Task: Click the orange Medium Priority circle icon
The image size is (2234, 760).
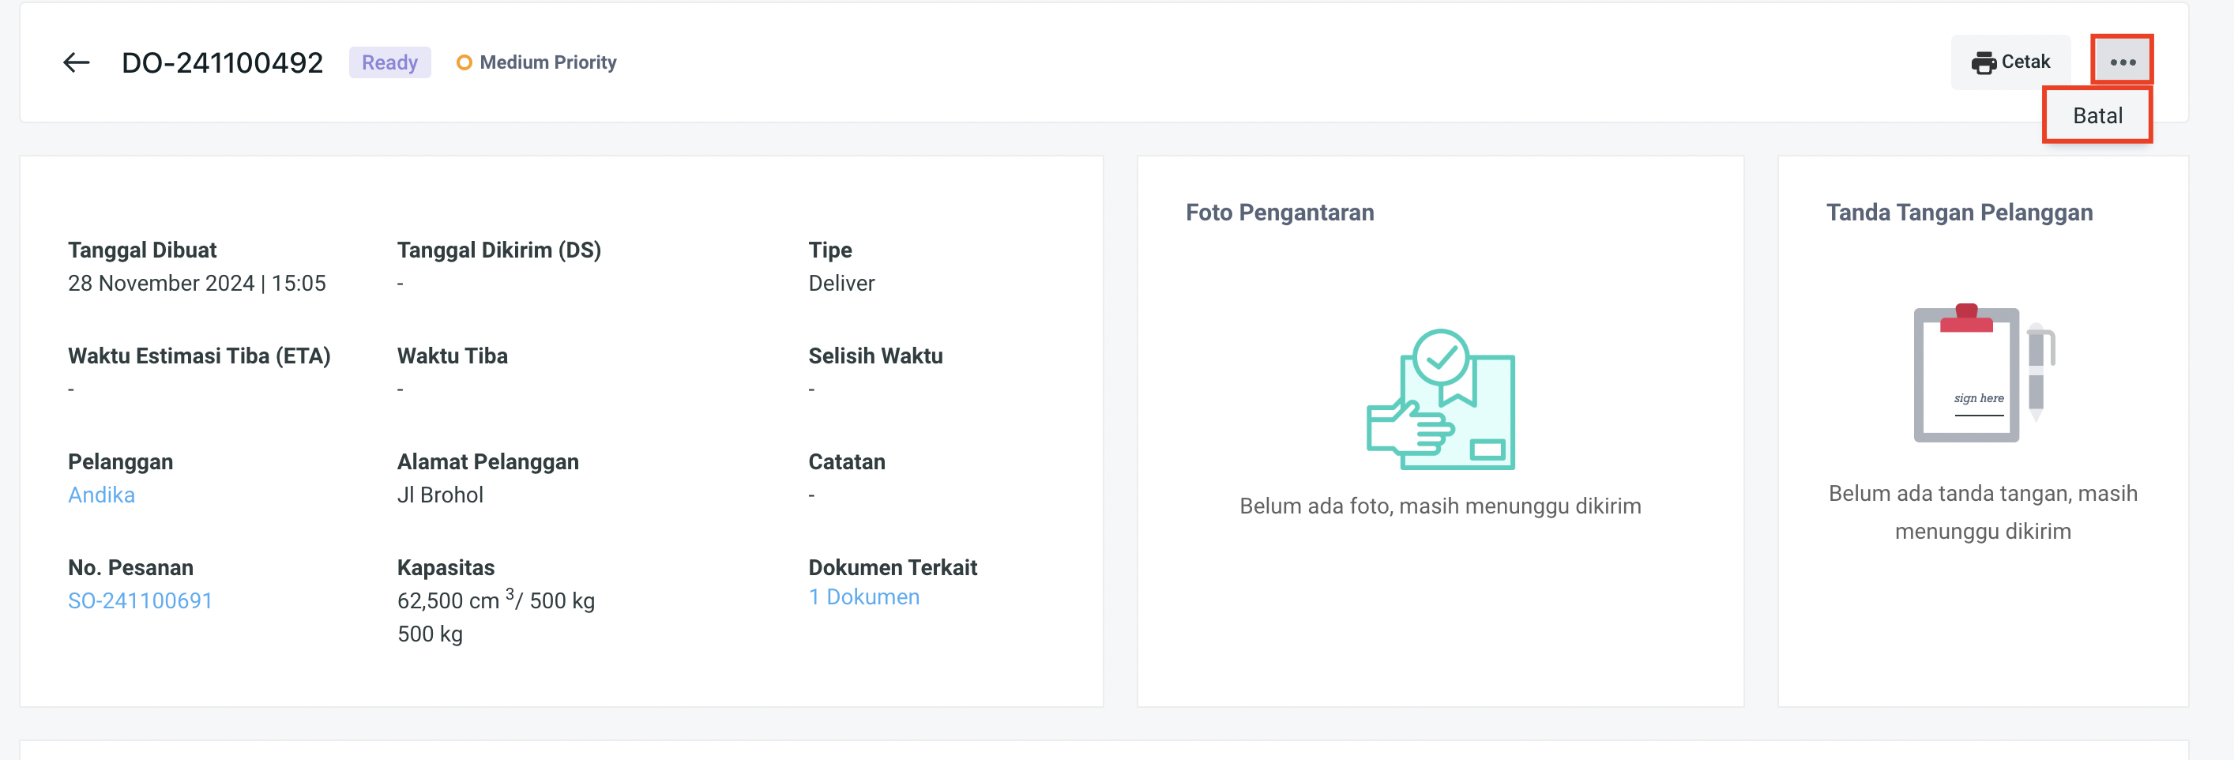Action: [464, 62]
